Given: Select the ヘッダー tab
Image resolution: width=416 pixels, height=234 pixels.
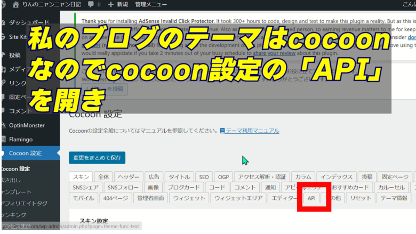Looking at the screenshot, I should pos(129,177).
